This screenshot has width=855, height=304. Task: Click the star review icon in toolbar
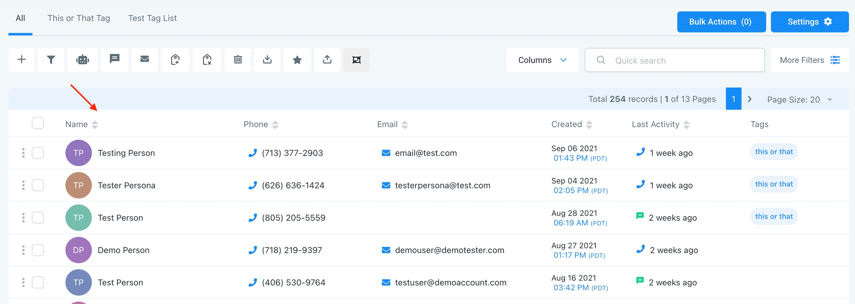pos(297,60)
